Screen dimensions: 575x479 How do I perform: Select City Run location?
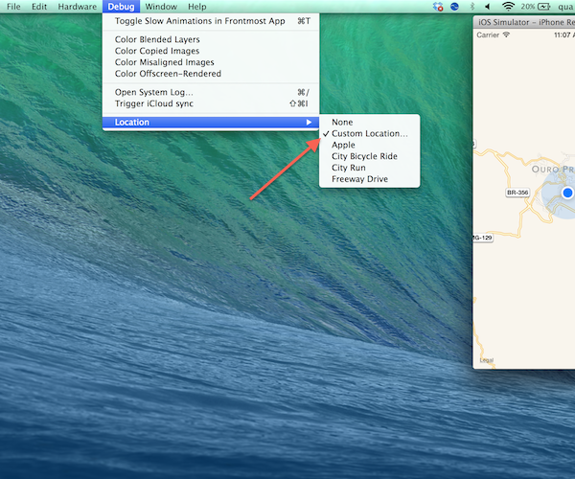pyautogui.click(x=370, y=168)
